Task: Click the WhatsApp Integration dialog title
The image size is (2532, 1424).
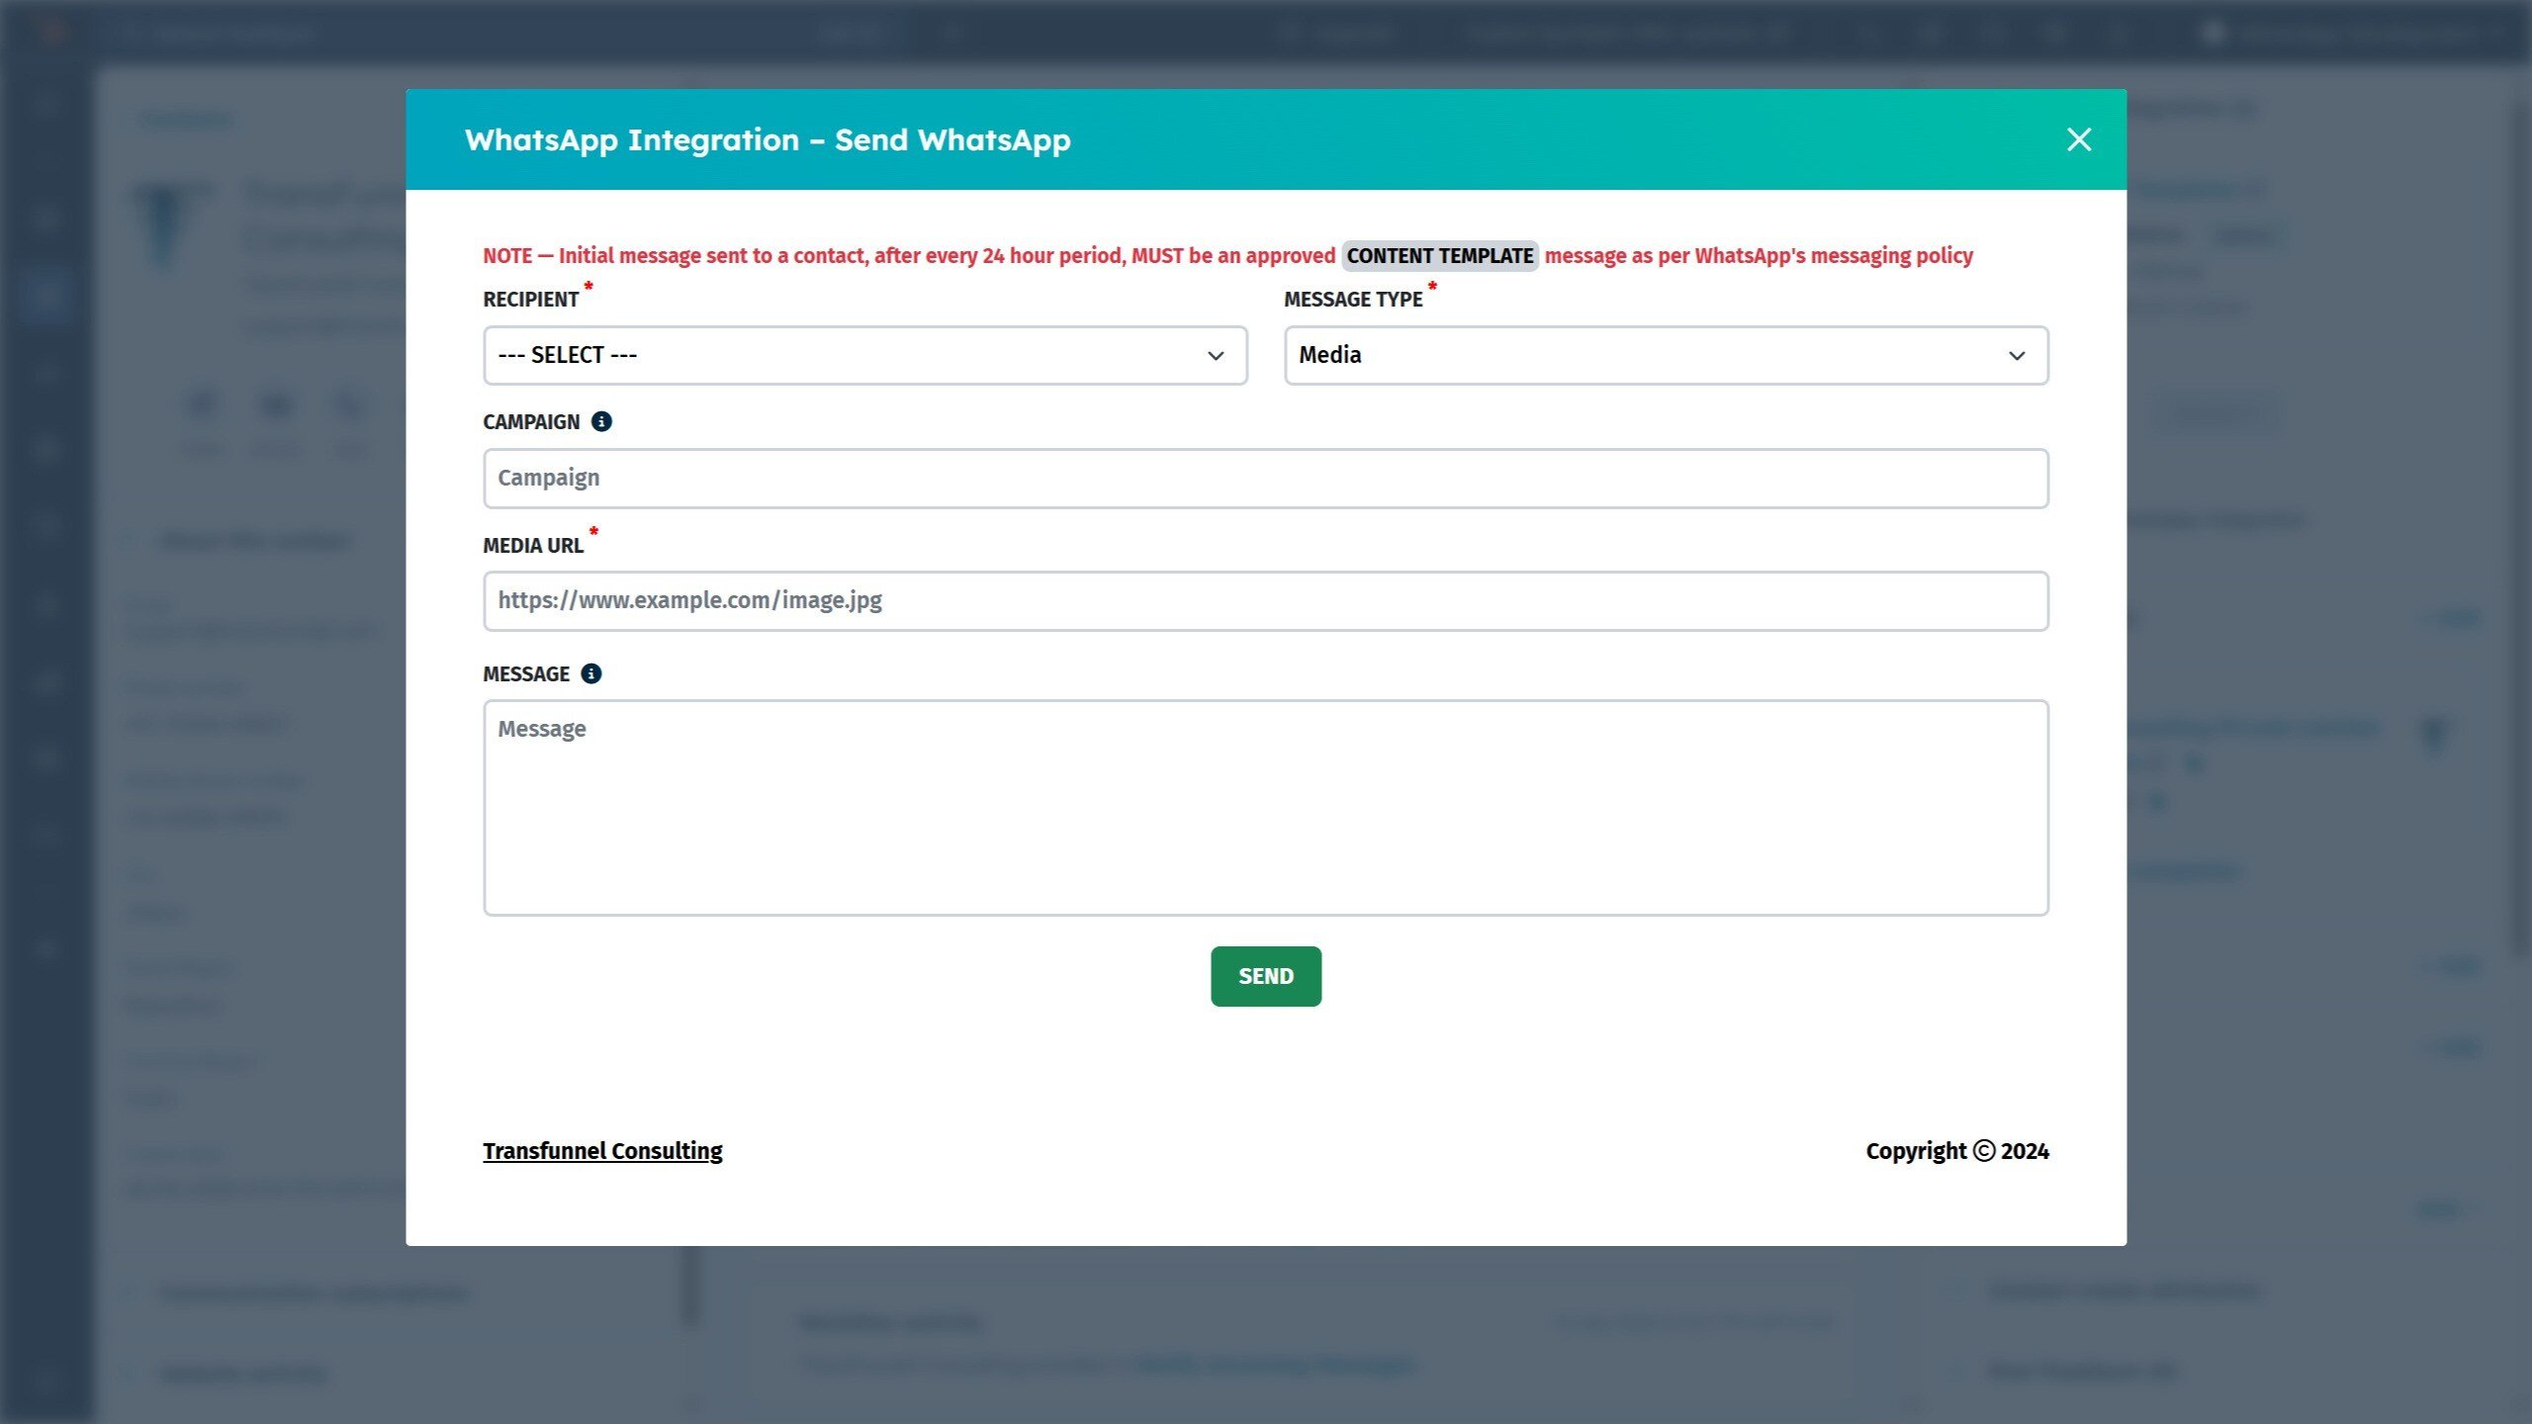Action: [x=768, y=140]
